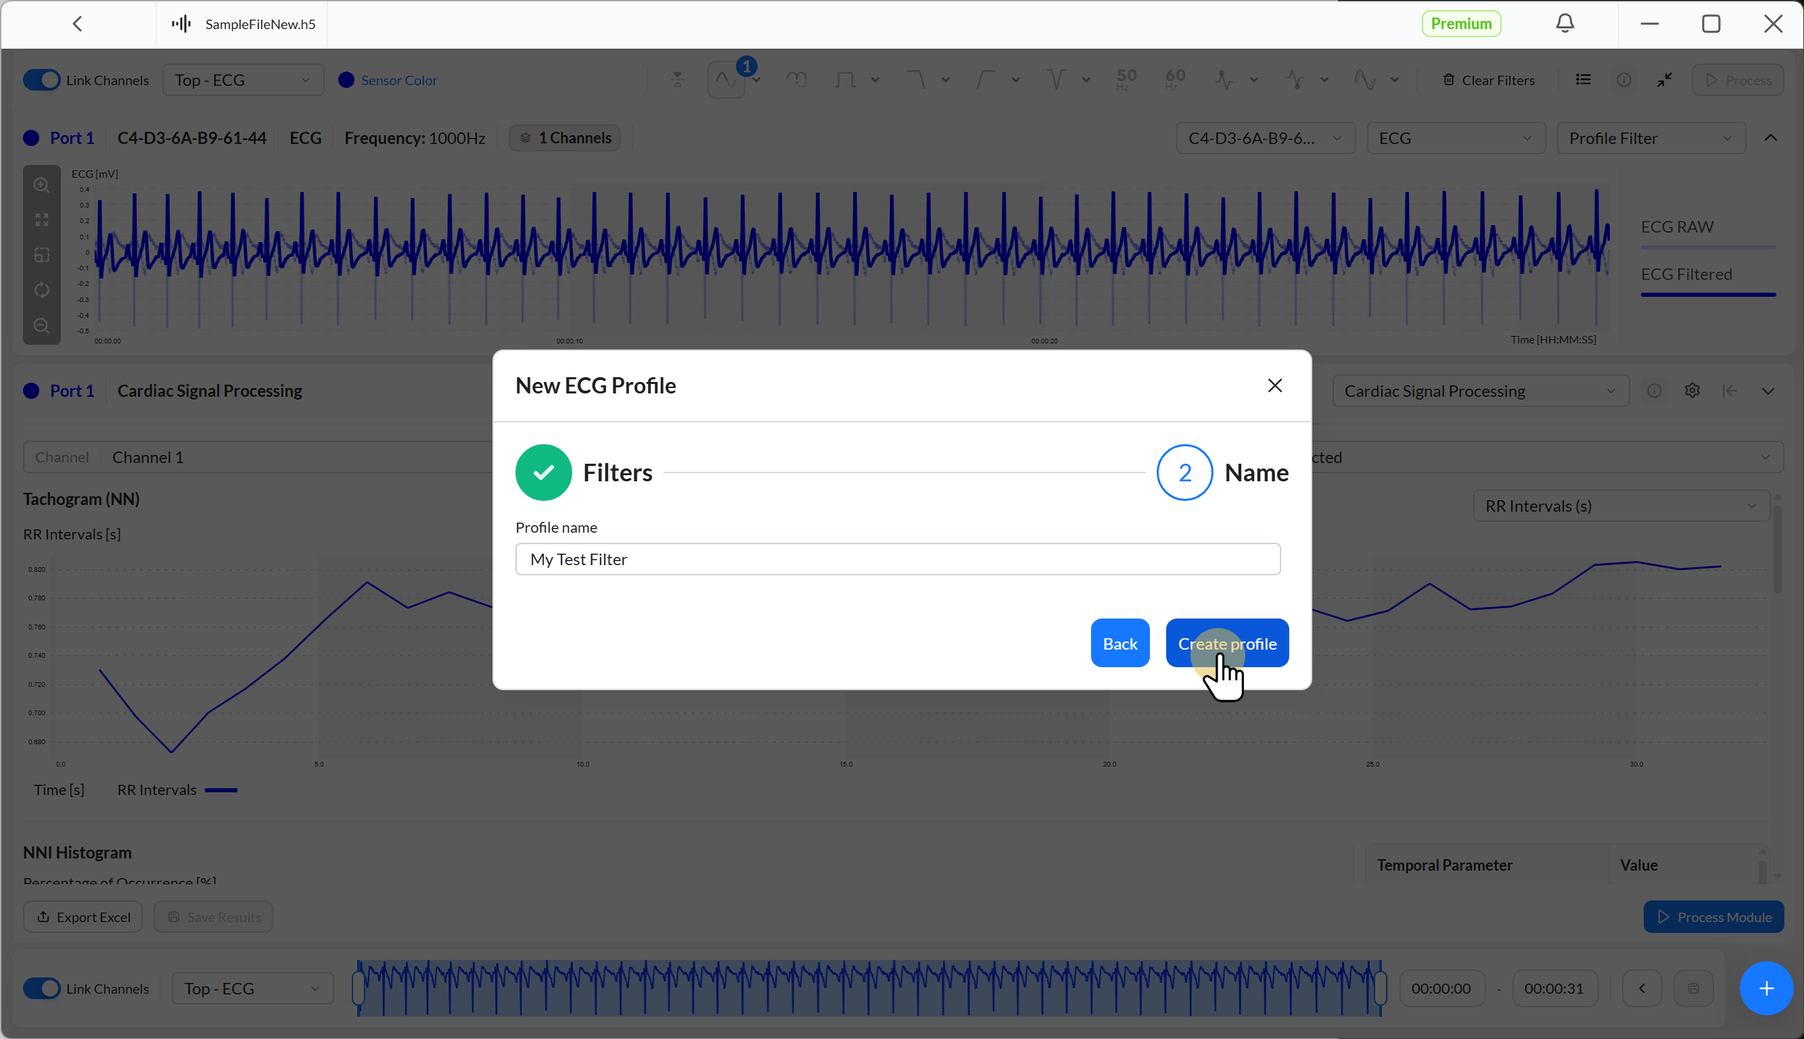Click Export Excel
Image resolution: width=1804 pixels, height=1039 pixels.
click(x=83, y=916)
